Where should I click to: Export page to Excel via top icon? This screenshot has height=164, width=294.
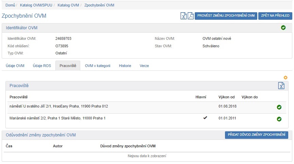click(x=184, y=16)
